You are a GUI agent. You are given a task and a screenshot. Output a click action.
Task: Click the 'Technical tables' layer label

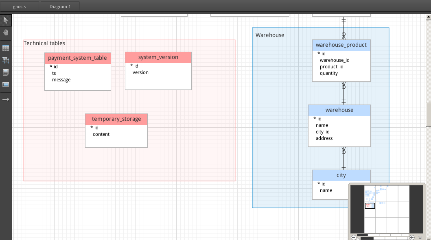[44, 44]
